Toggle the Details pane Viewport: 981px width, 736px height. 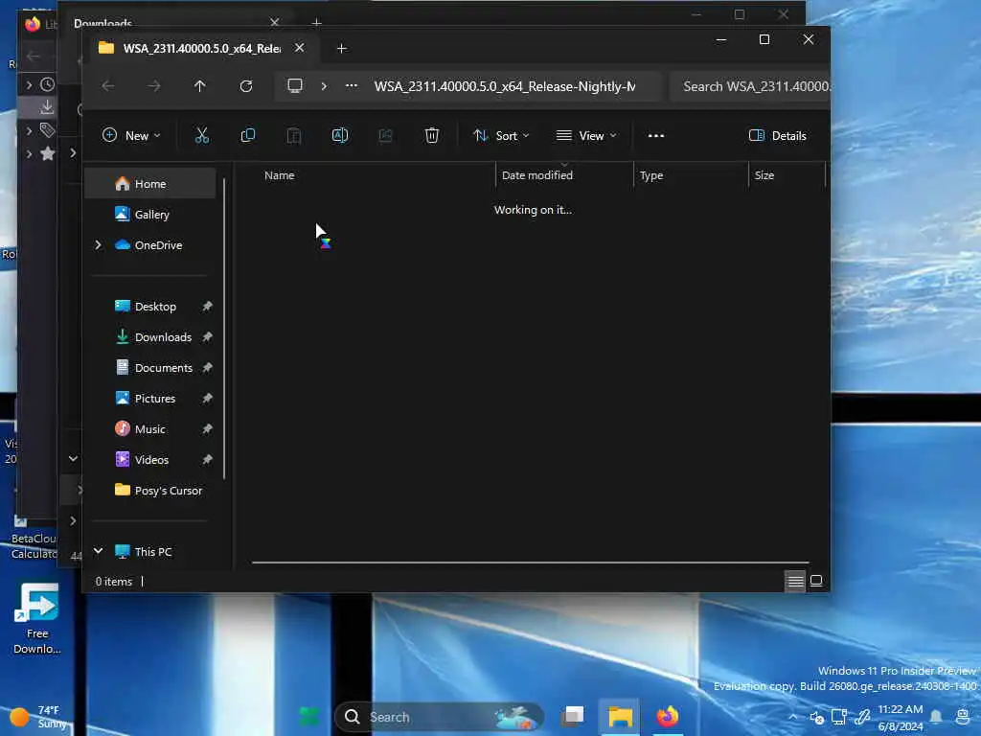778,135
